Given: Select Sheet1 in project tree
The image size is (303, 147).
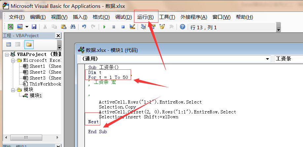Looking at the screenshot, I should [45, 66].
